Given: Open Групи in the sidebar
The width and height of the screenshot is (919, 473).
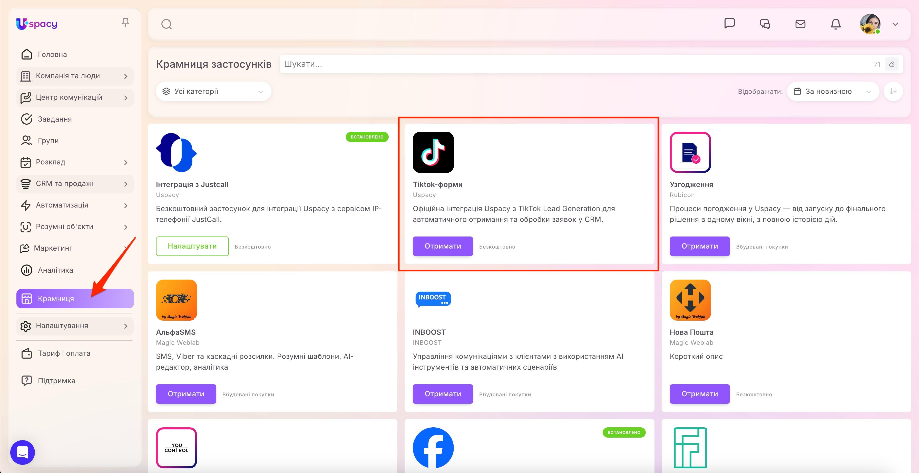Looking at the screenshot, I should (x=75, y=141).
